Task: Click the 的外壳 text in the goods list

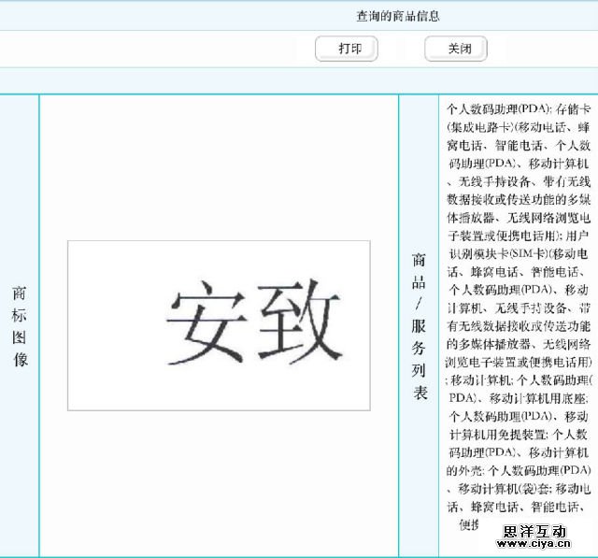Action: coord(465,470)
